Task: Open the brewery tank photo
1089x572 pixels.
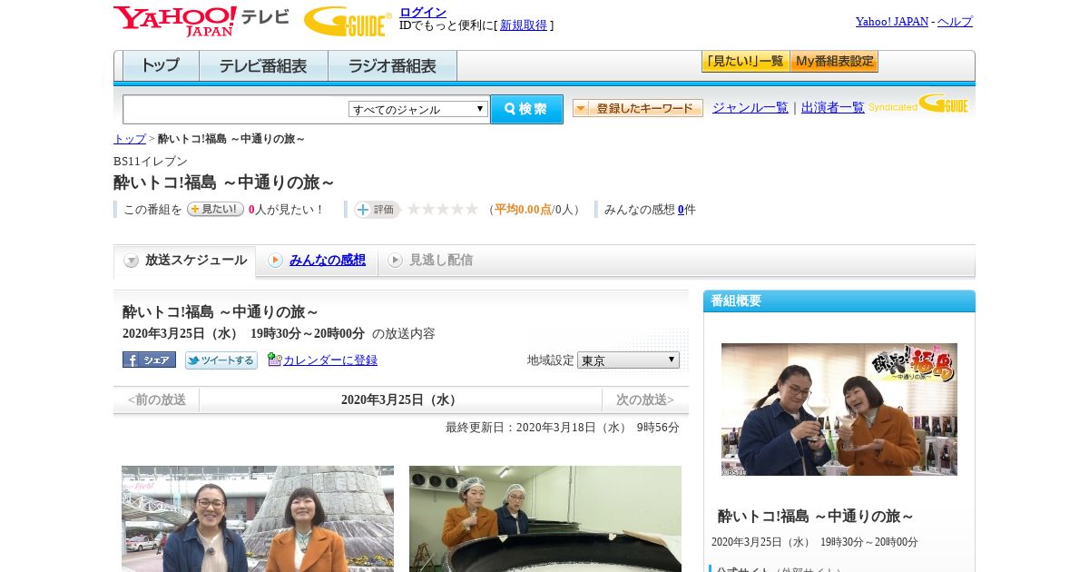Action: [545, 518]
